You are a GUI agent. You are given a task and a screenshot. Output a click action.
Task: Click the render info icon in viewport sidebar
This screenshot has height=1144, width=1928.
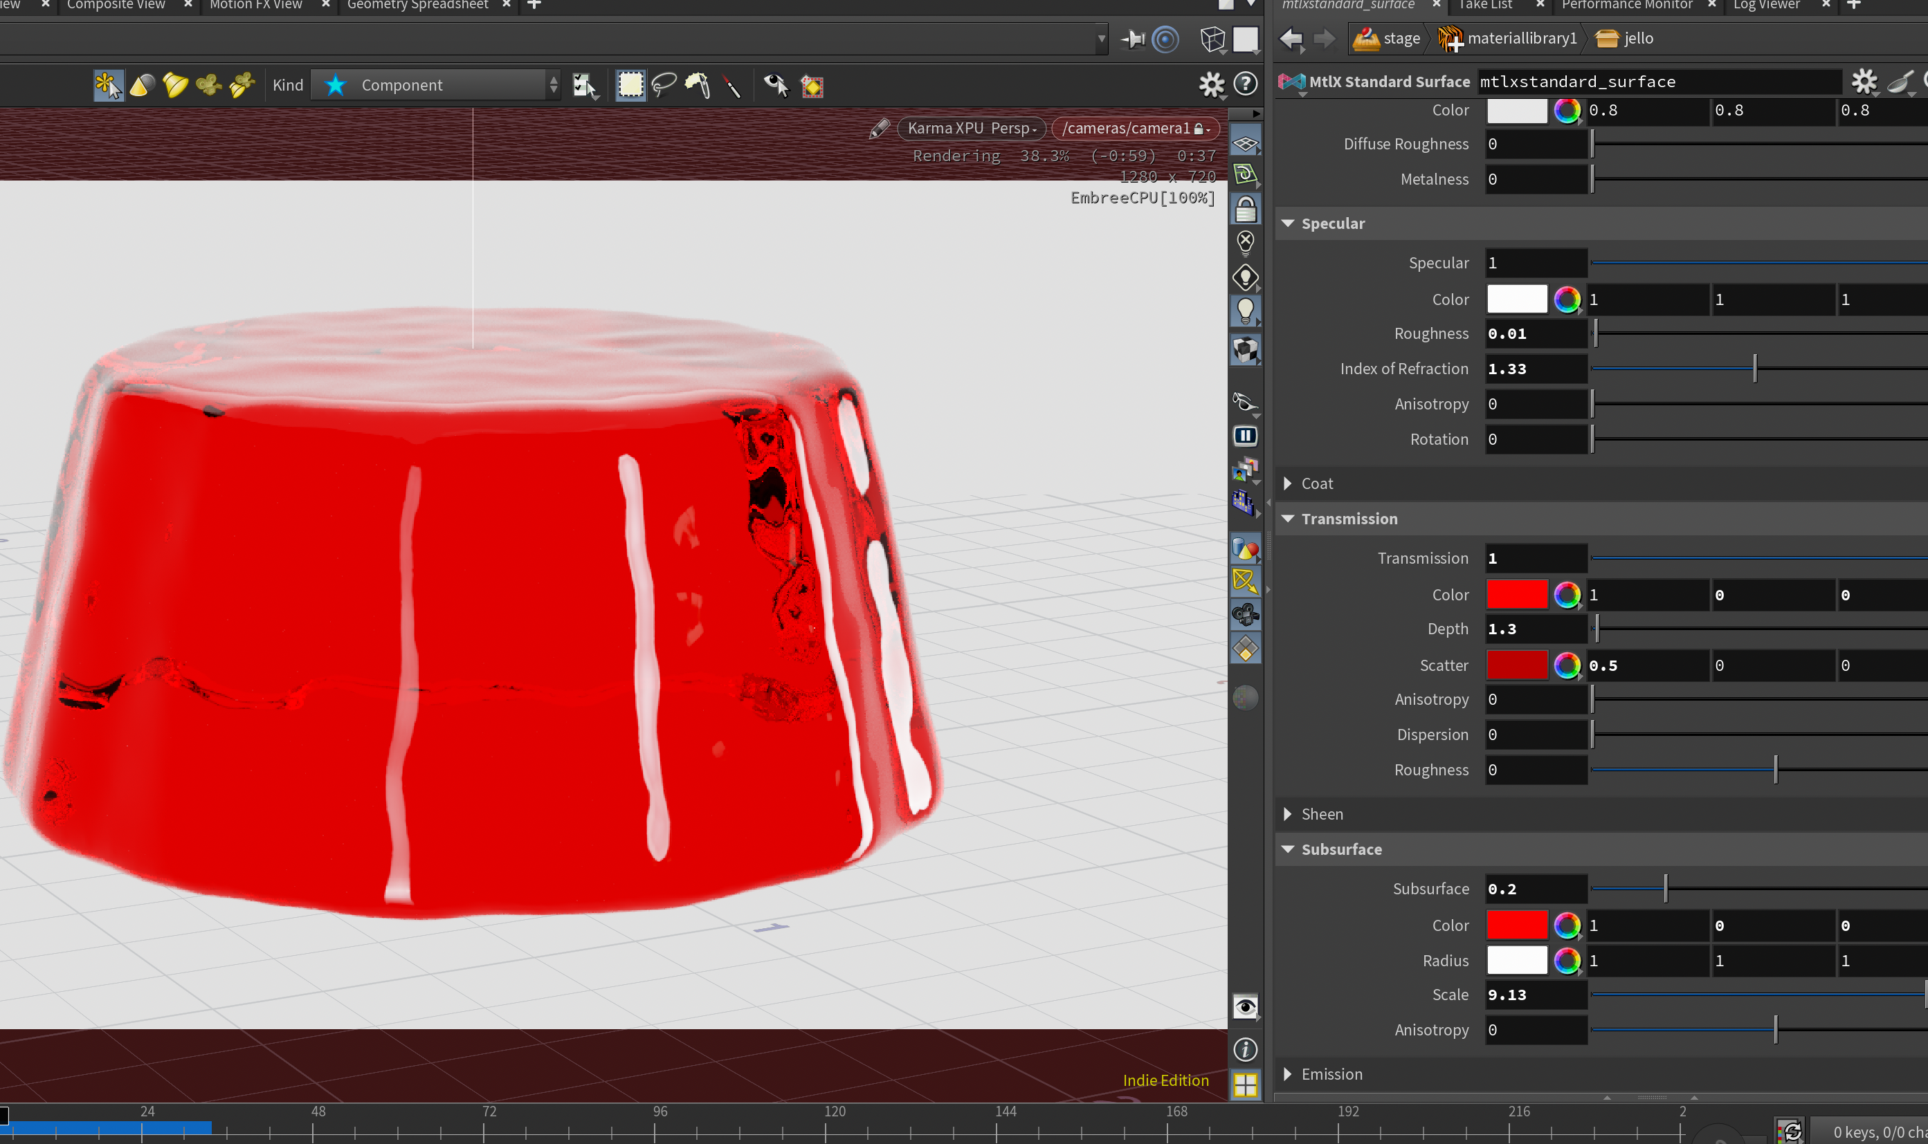click(x=1245, y=1049)
